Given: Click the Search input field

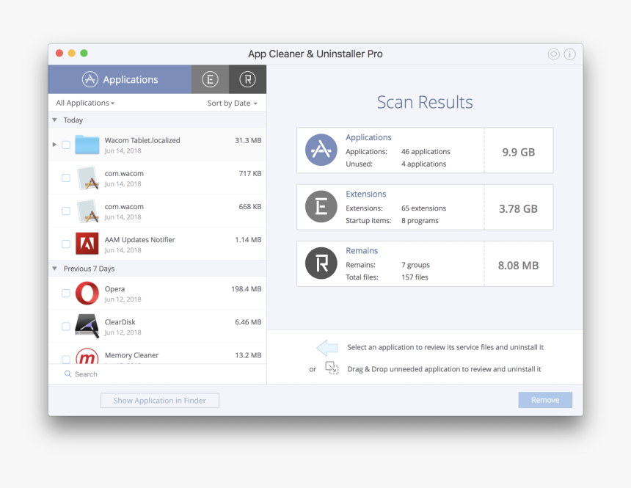Looking at the screenshot, I should tap(157, 374).
